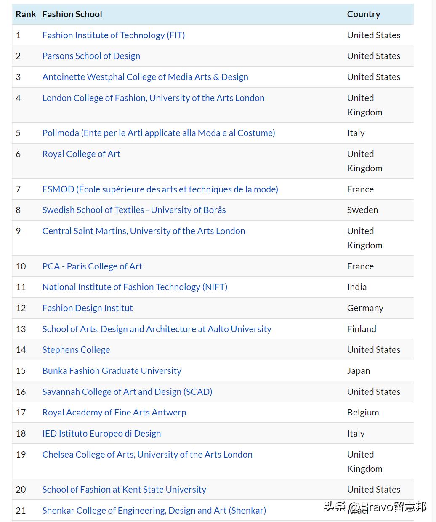The height and width of the screenshot is (522, 436).
Task: Open the Polimoda school link
Action: tap(158, 133)
